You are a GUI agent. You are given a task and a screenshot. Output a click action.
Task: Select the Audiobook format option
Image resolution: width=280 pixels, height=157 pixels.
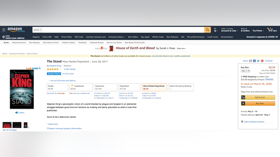point(81,87)
